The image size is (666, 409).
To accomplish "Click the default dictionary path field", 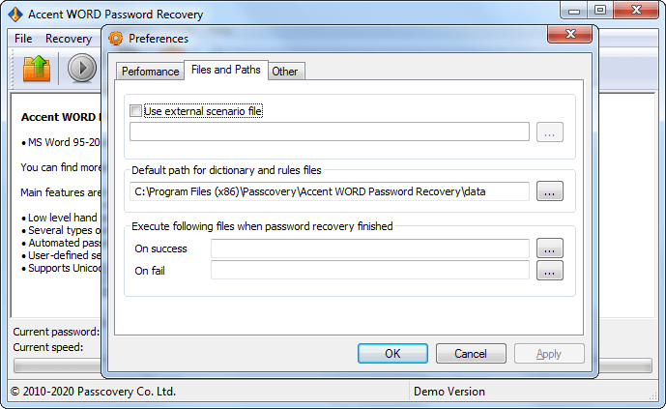I will point(330,191).
